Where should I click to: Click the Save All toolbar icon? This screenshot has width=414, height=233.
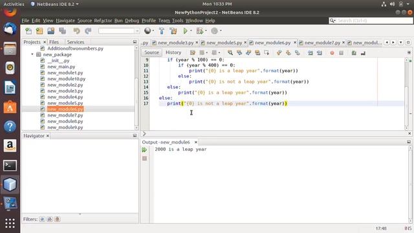tap(63, 31)
